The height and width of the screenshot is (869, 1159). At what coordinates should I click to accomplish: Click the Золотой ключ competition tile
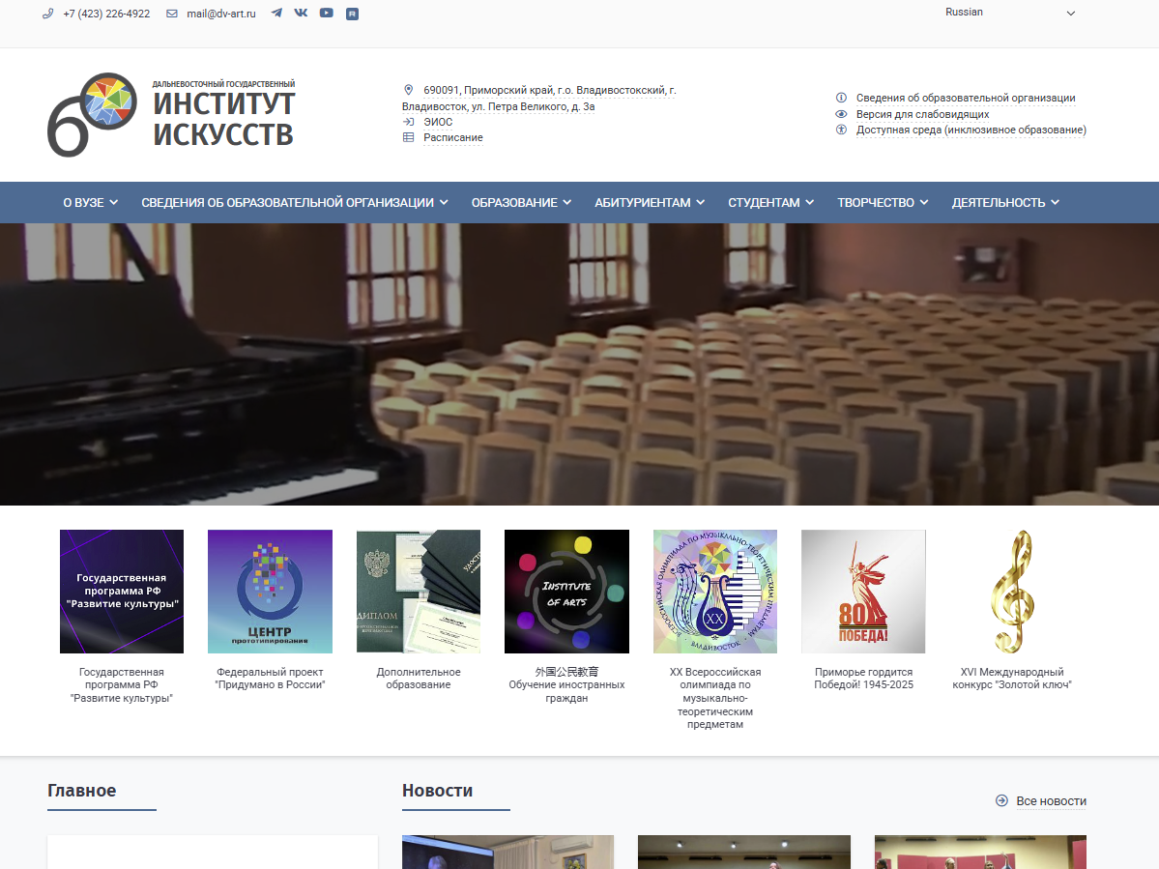pos(1011,592)
